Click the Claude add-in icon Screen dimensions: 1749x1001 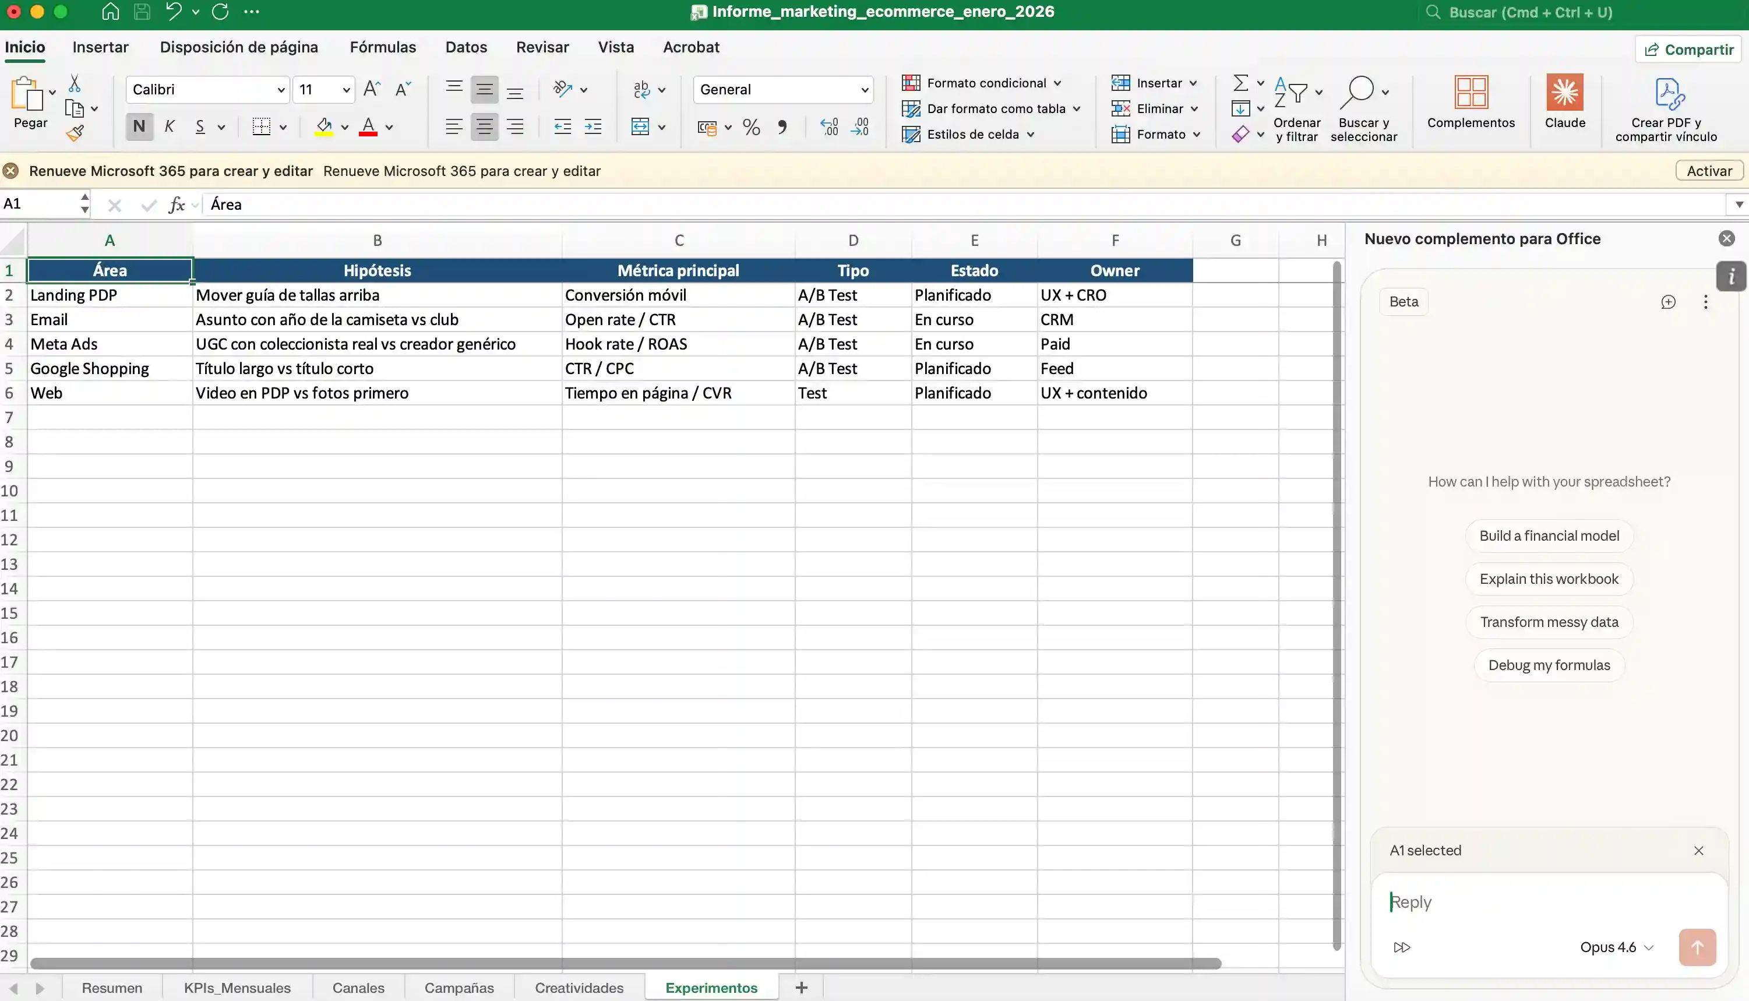click(x=1564, y=93)
